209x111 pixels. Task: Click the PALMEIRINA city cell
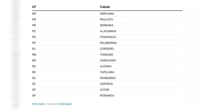[x=108, y=43]
